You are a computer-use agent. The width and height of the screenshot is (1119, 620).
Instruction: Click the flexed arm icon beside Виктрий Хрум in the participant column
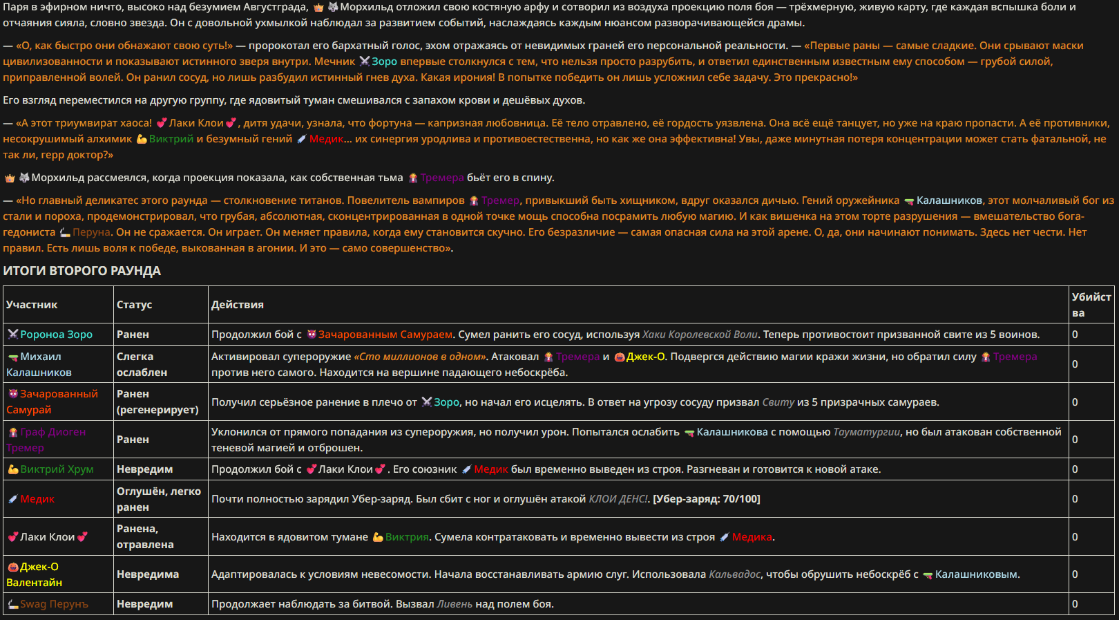(x=12, y=469)
